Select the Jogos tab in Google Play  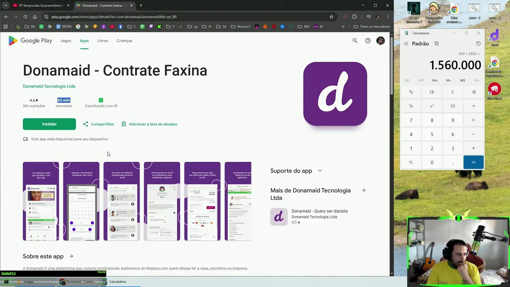pyautogui.click(x=66, y=41)
